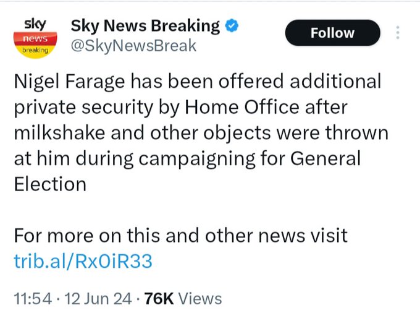
Task: View the 76K Views count
Action: pos(183,299)
